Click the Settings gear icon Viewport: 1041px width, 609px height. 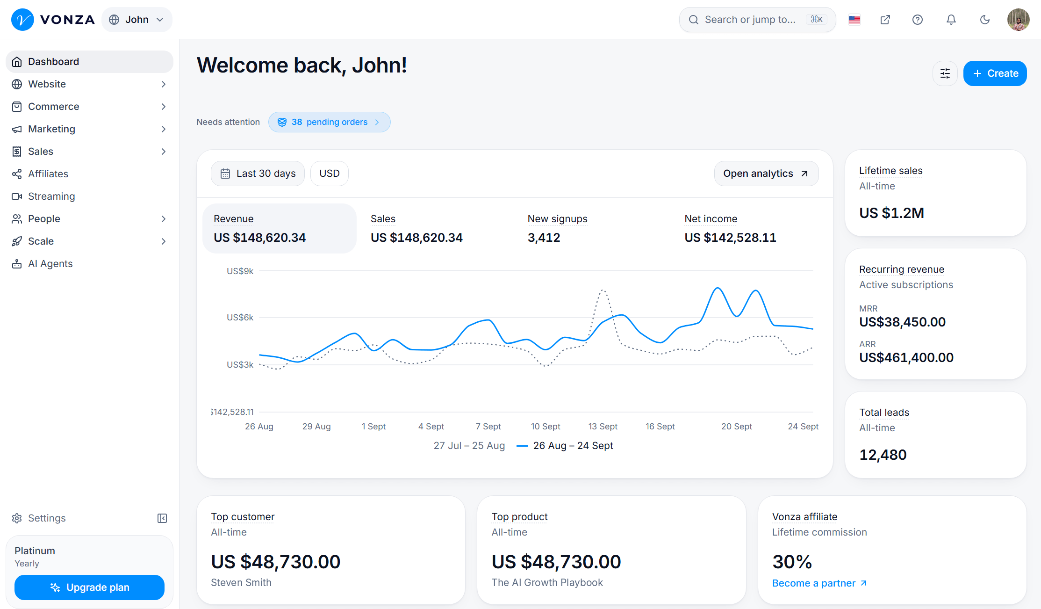[x=17, y=518]
